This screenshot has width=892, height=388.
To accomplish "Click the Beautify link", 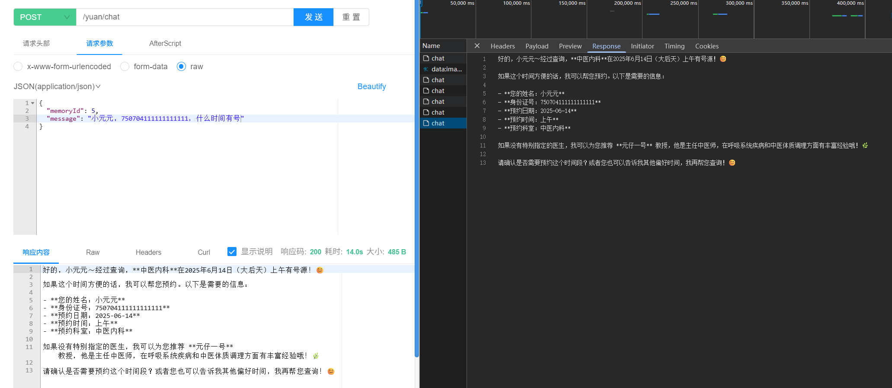I will [371, 87].
